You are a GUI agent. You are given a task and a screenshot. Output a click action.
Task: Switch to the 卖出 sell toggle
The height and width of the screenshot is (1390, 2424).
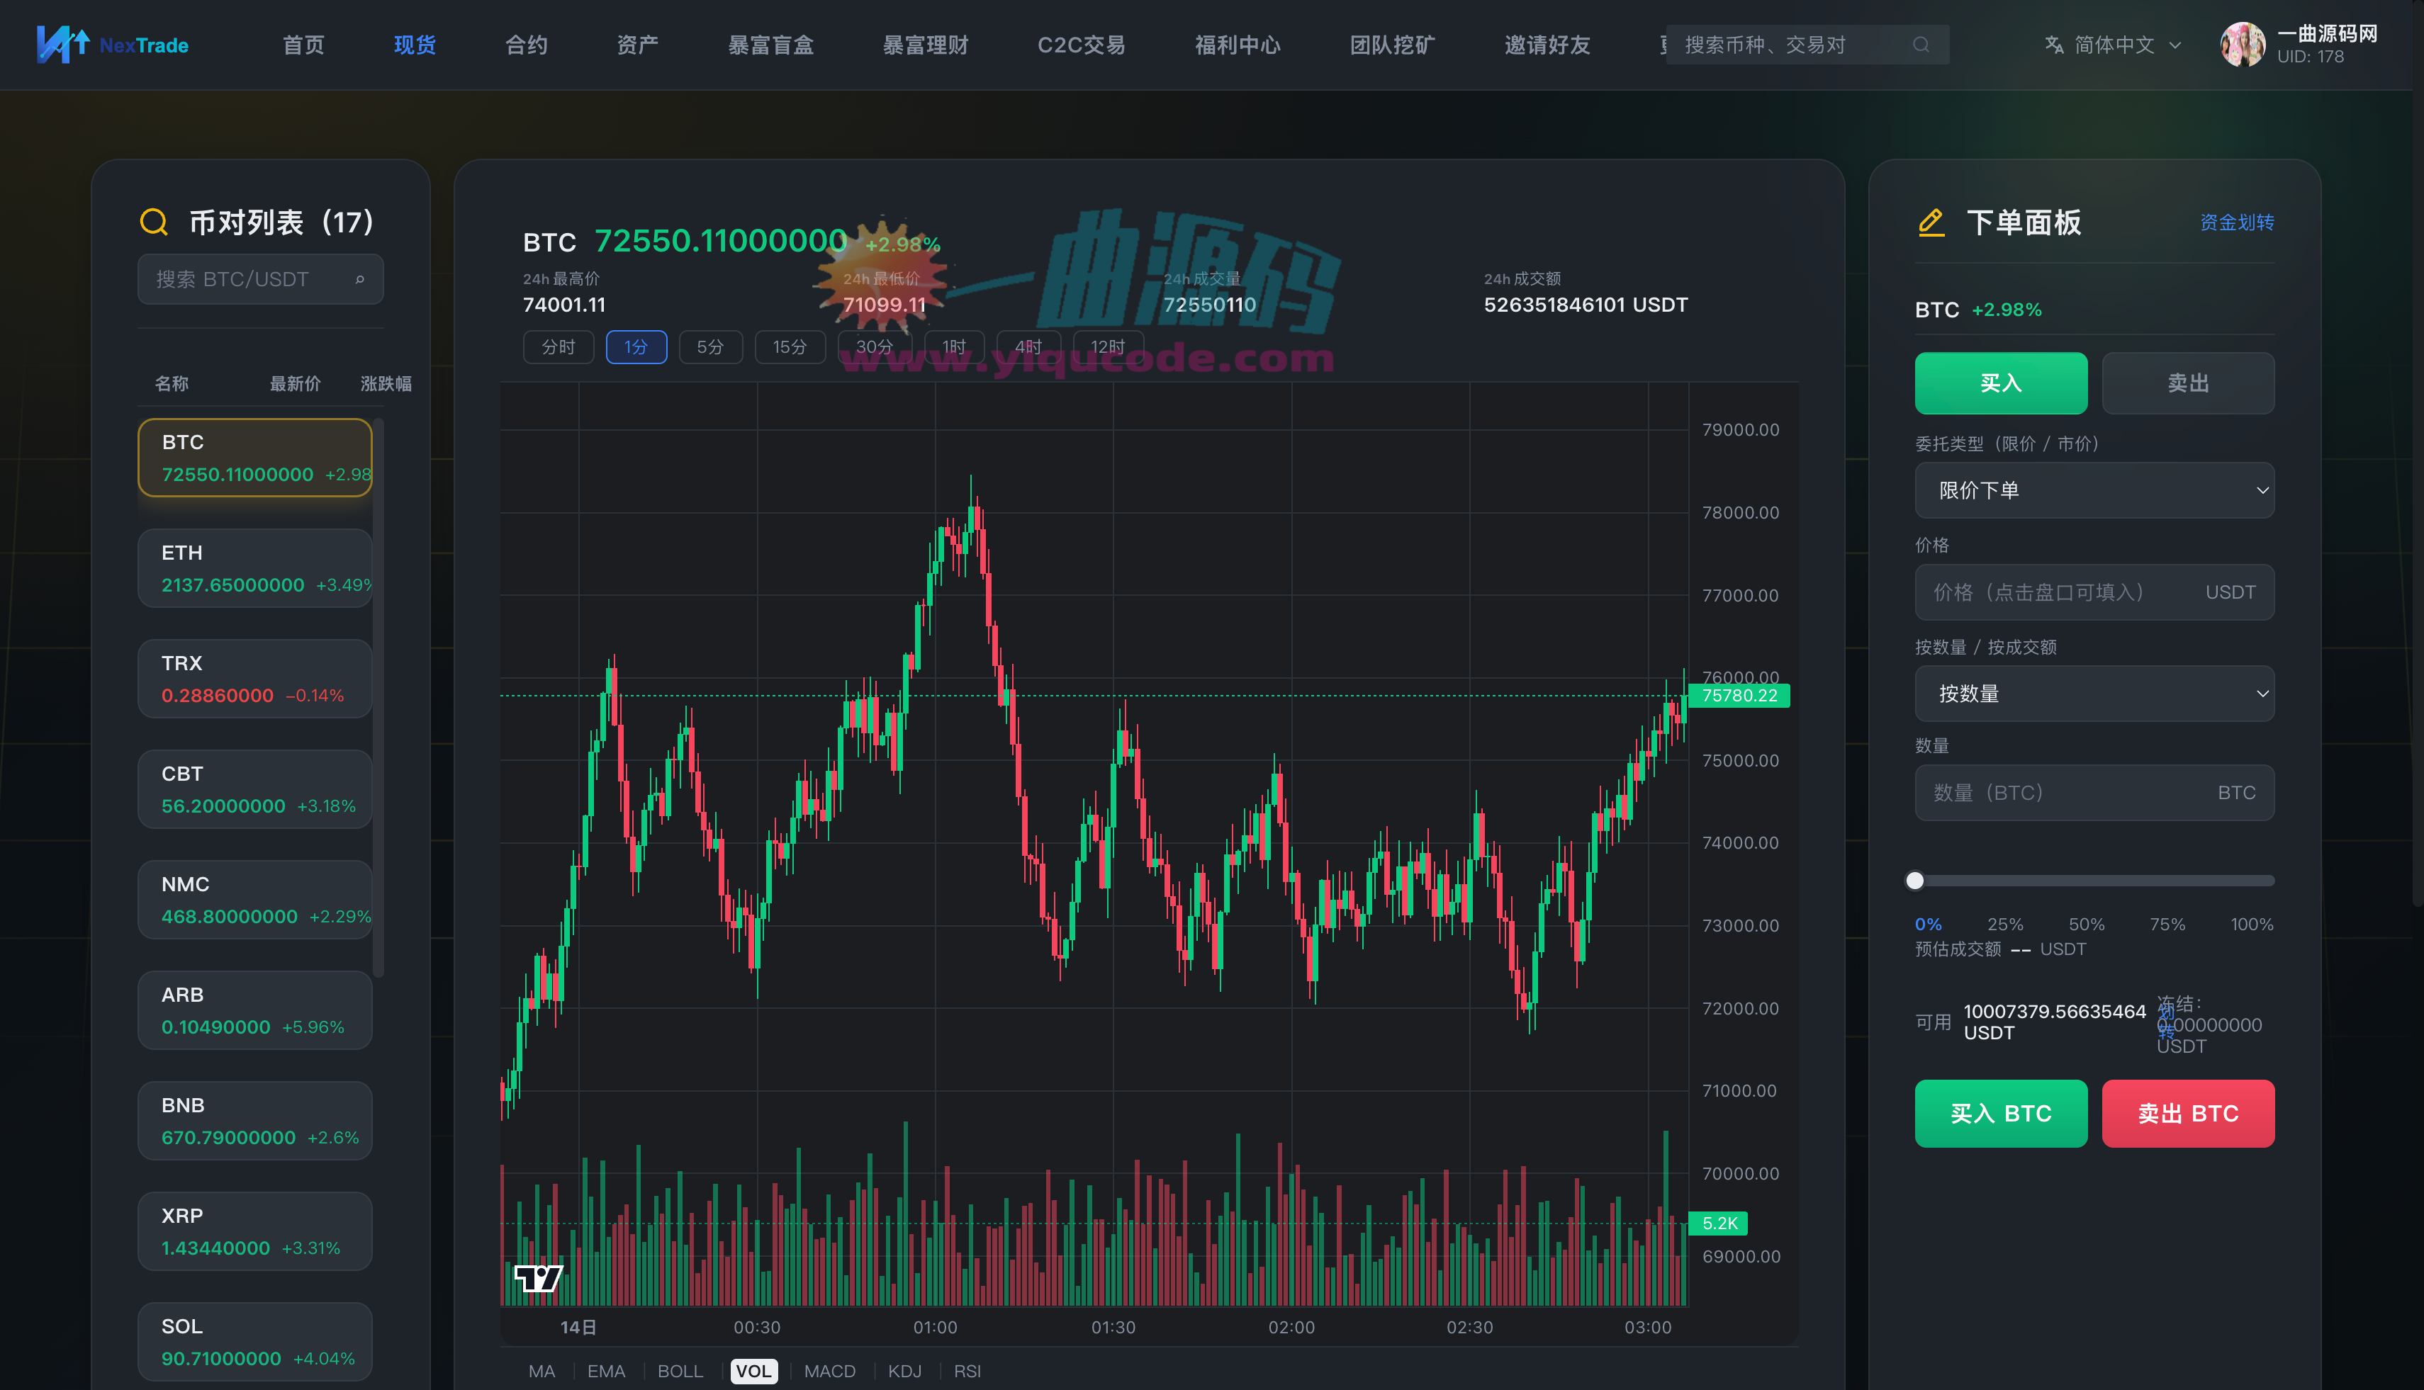point(2188,383)
